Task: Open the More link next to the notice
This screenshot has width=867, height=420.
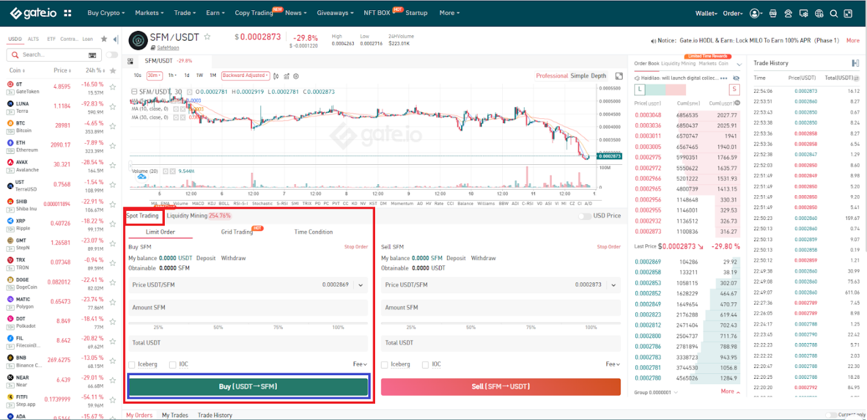Action: [852, 41]
